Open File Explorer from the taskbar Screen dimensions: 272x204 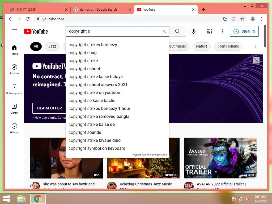coord(21,199)
